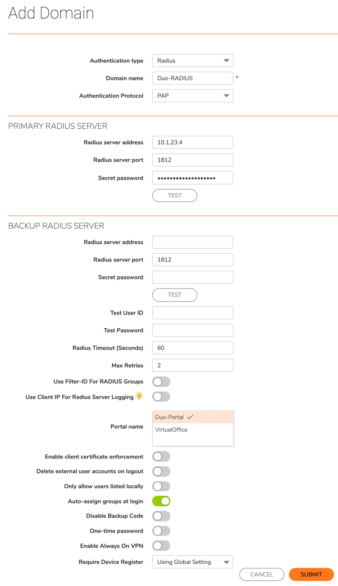Enable client certificate enforcement
The height and width of the screenshot is (586, 338).
pyautogui.click(x=161, y=456)
